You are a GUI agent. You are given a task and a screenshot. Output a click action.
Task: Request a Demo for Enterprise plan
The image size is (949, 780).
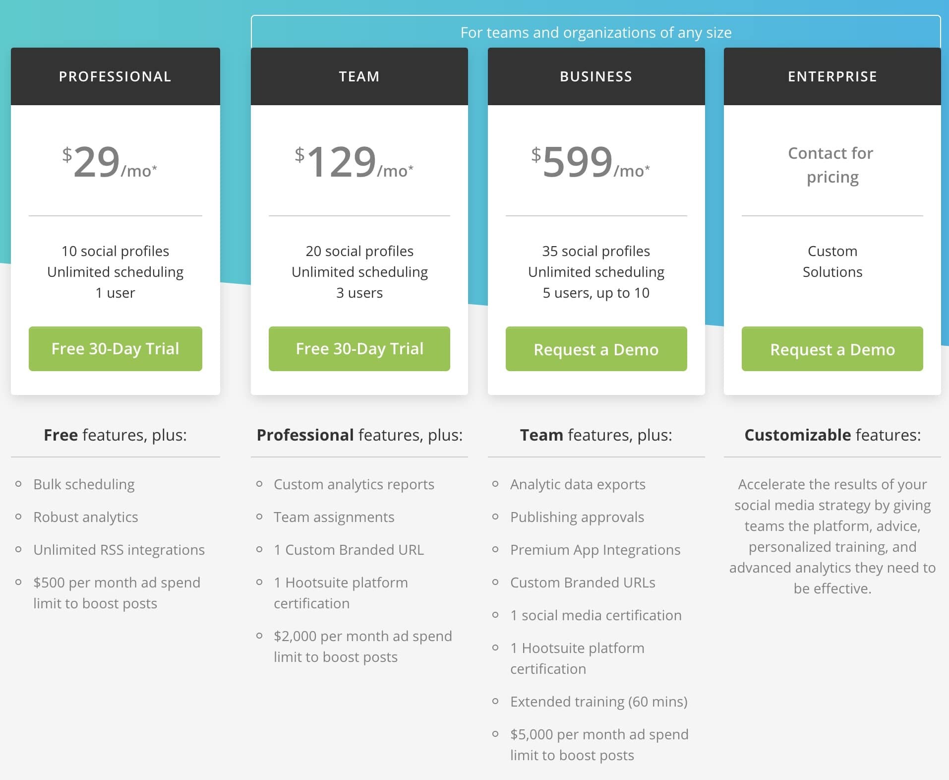832,349
